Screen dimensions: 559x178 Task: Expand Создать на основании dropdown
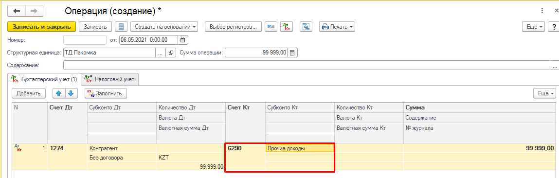[164, 27]
